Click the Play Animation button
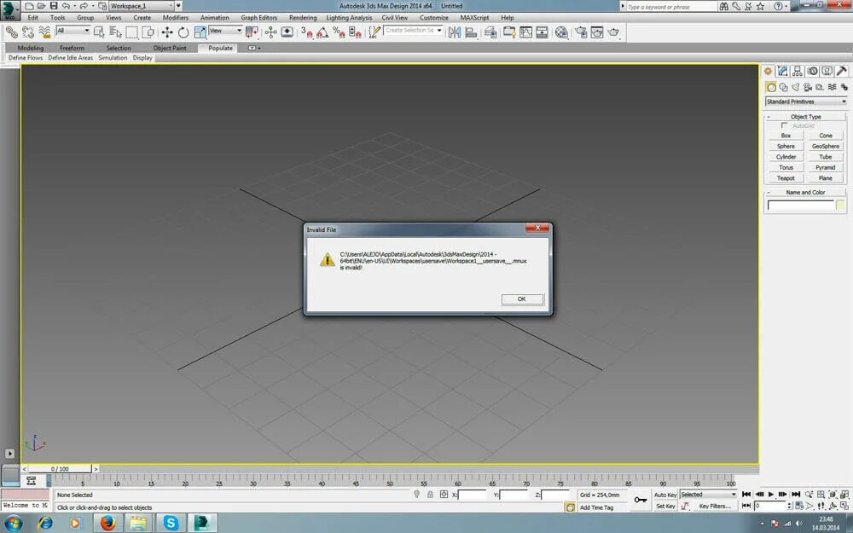 [x=771, y=495]
